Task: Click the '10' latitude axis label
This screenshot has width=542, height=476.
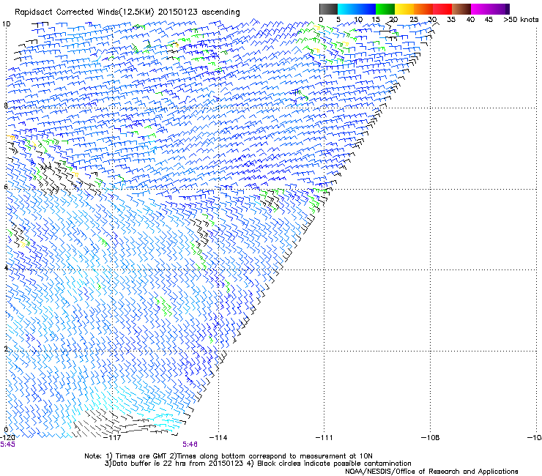Action: click(6, 24)
